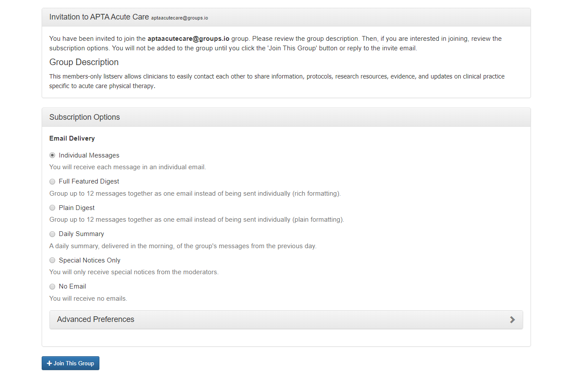Click the Plain Digest label text

pos(77,208)
